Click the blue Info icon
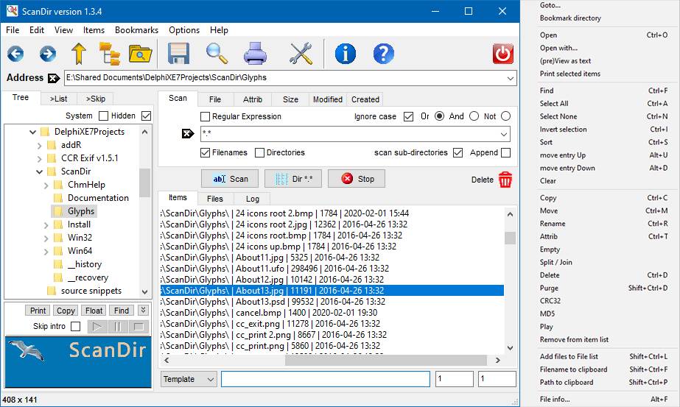This screenshot has height=407, width=680. click(346, 54)
